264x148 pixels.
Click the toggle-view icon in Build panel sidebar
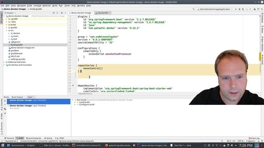[x=5, y=109]
